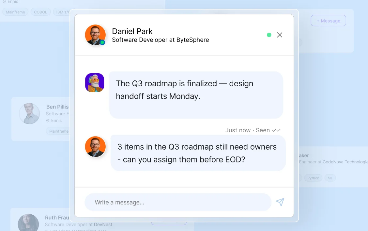Viewport: 368px width, 231px height.
Task: Click the green online status dot beside close
Action: [269, 35]
